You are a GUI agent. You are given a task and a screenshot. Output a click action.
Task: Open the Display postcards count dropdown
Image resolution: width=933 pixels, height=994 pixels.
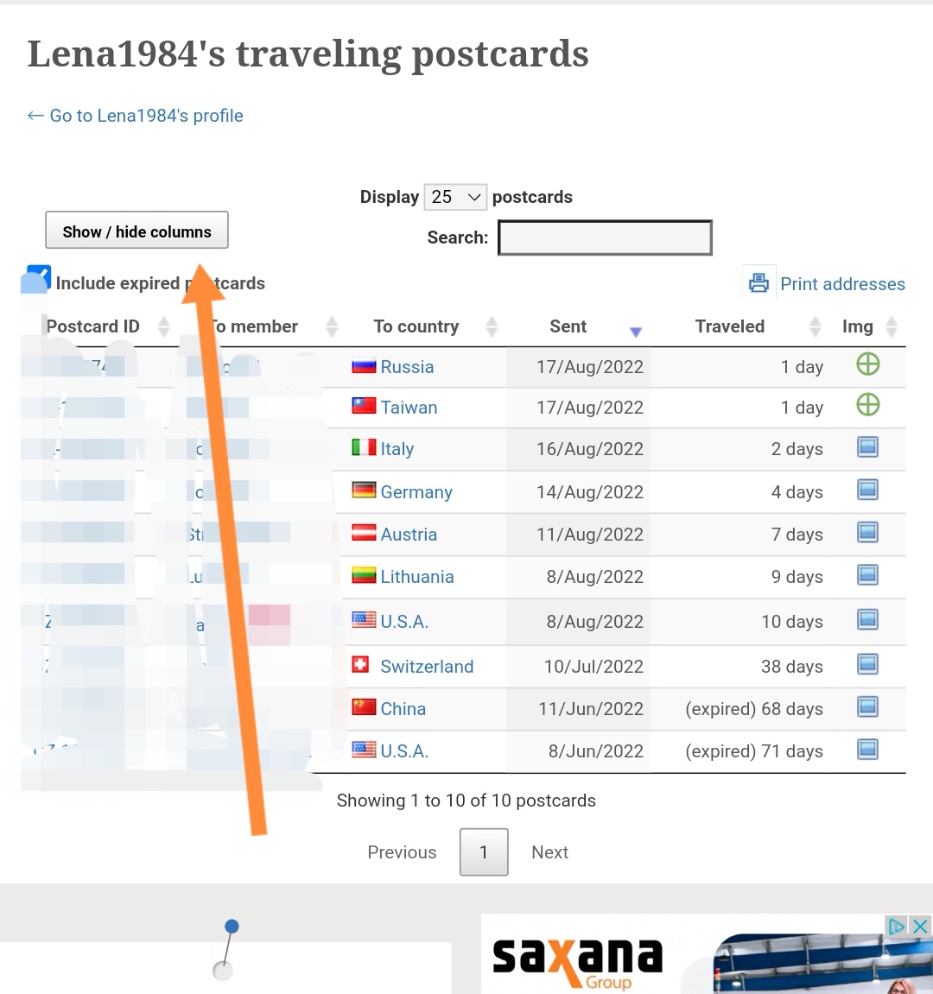click(x=455, y=197)
